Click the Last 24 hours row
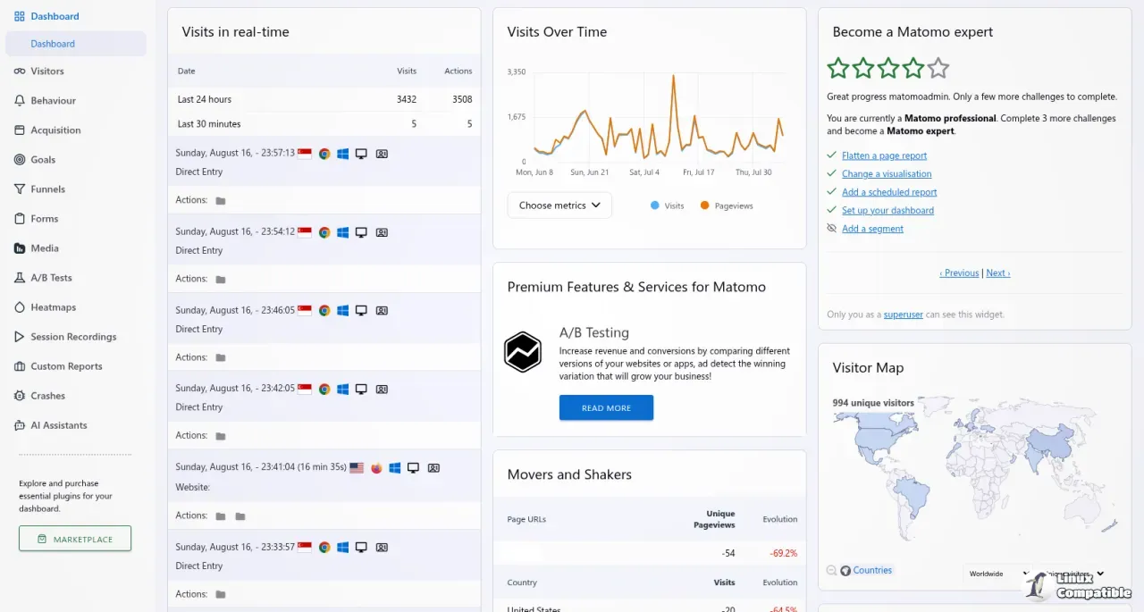This screenshot has height=612, width=1144. (324, 99)
